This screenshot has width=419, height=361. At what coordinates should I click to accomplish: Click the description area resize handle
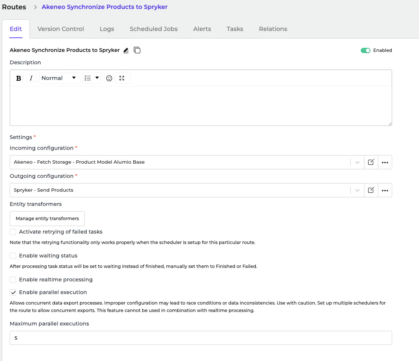(x=390, y=124)
